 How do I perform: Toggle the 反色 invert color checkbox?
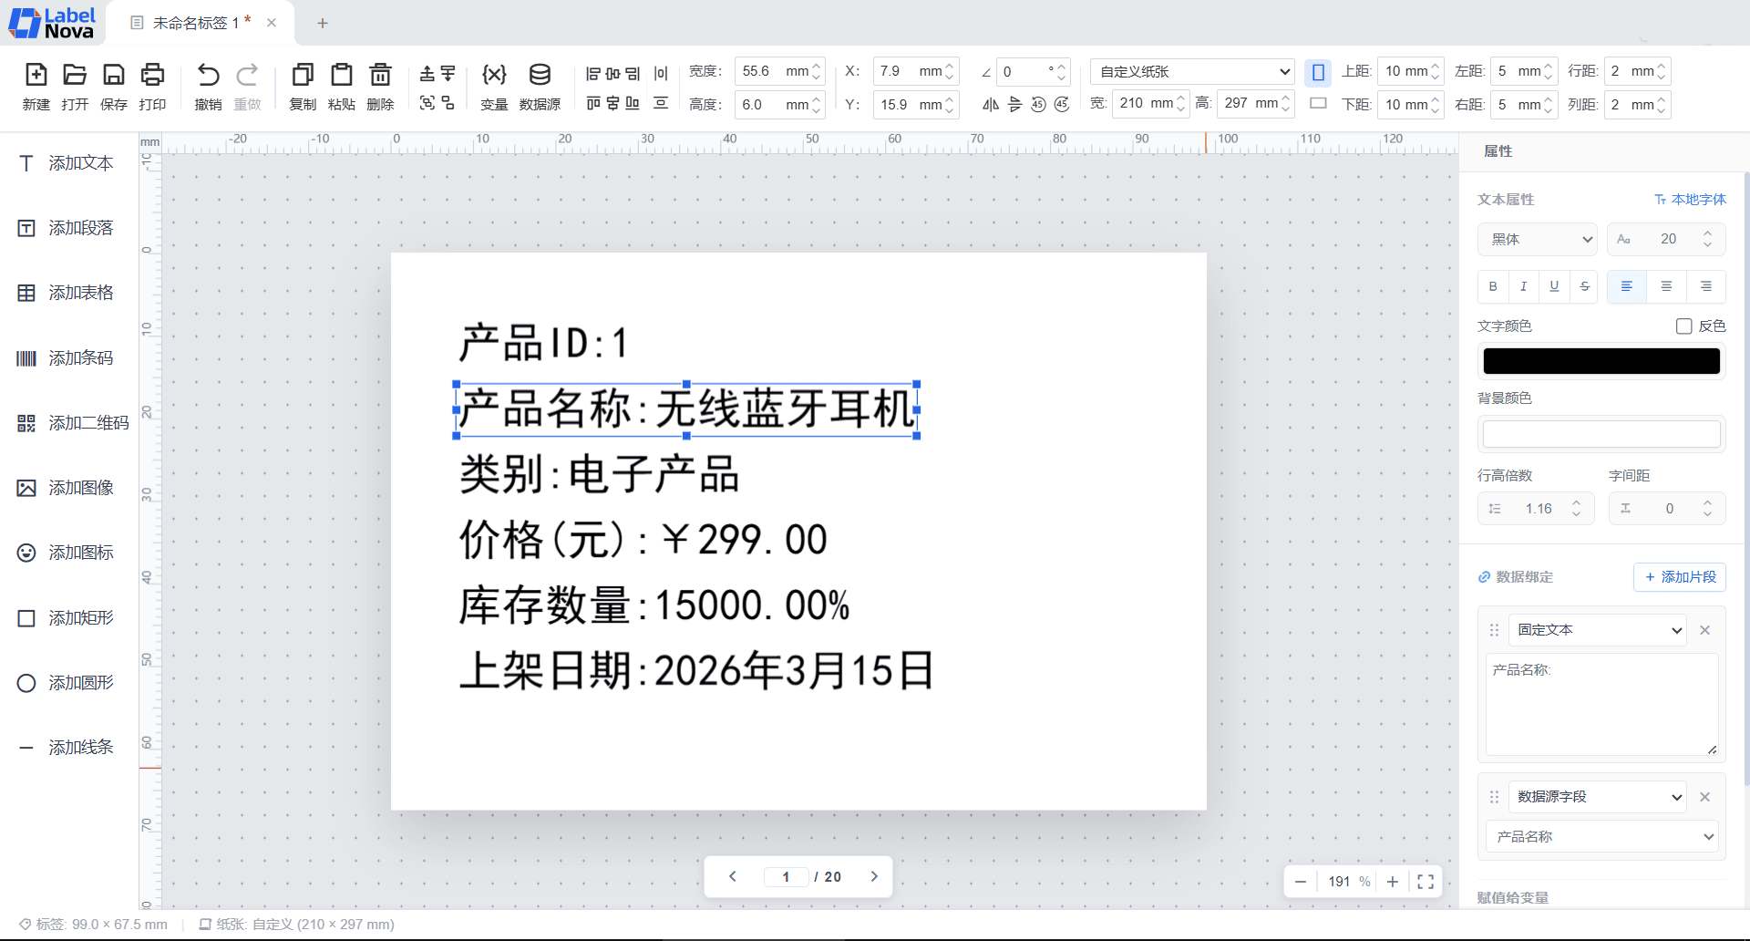[x=1684, y=326]
